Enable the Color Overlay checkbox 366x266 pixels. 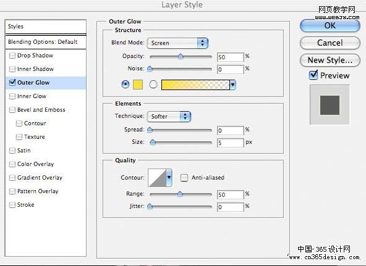click(12, 164)
